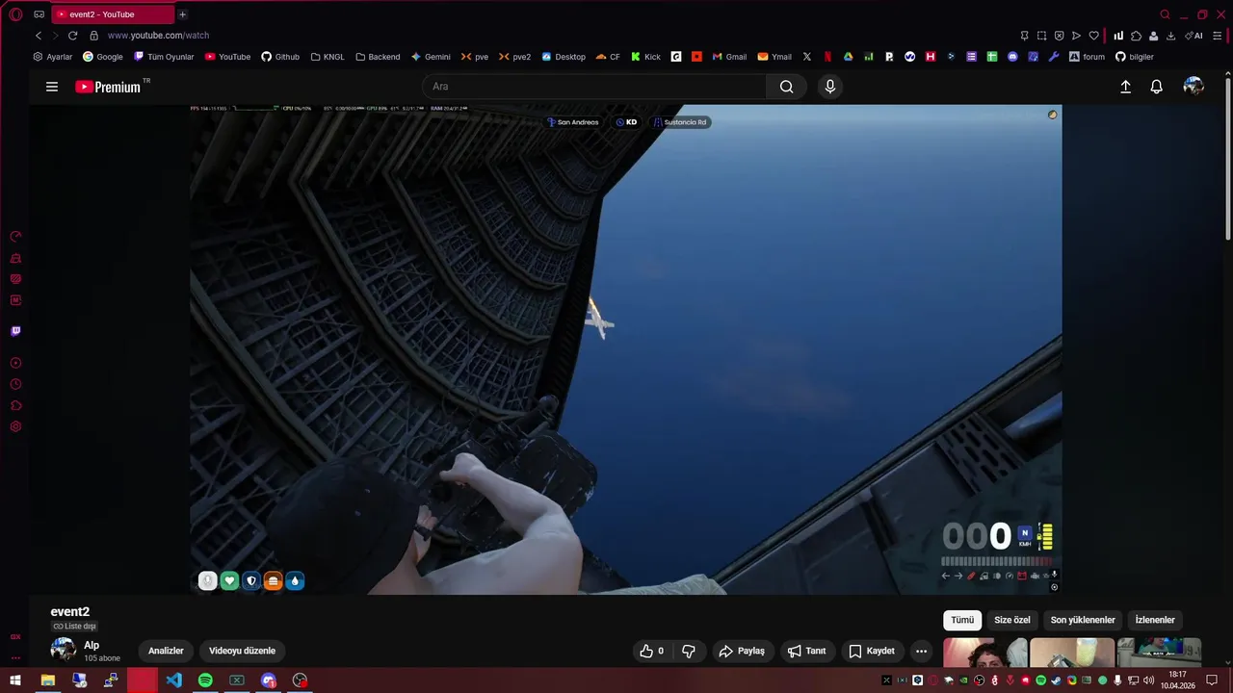This screenshot has width=1233, height=693.
Task: Select the Tümü filter chip
Action: pyautogui.click(x=962, y=620)
